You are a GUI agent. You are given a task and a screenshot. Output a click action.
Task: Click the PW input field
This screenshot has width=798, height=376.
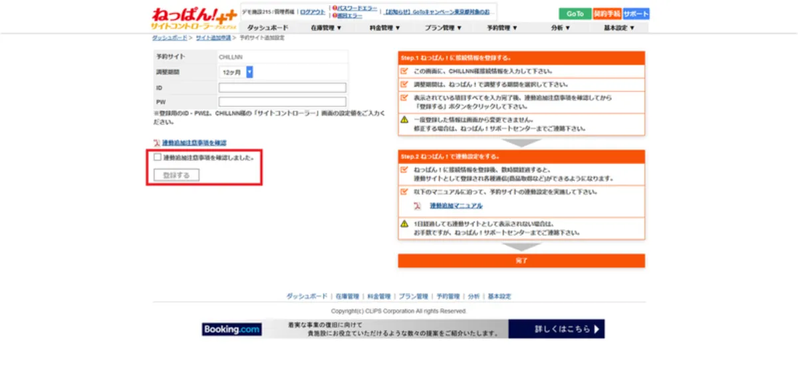click(x=283, y=102)
